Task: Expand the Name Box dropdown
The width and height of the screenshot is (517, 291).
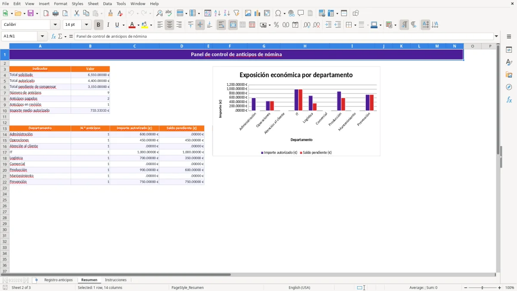Action: 42,36
